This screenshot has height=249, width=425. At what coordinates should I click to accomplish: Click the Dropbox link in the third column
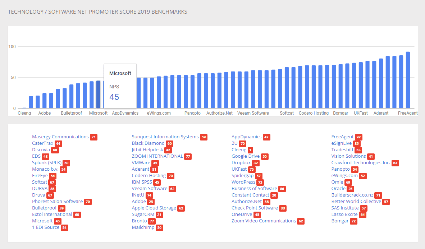[x=241, y=162]
